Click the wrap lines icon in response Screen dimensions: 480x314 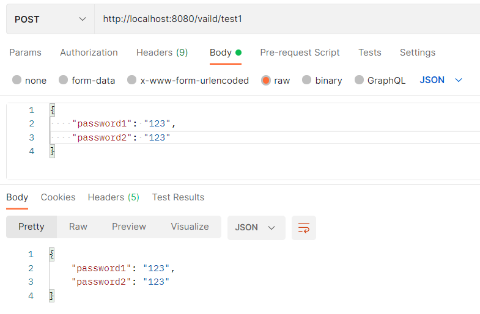point(304,227)
